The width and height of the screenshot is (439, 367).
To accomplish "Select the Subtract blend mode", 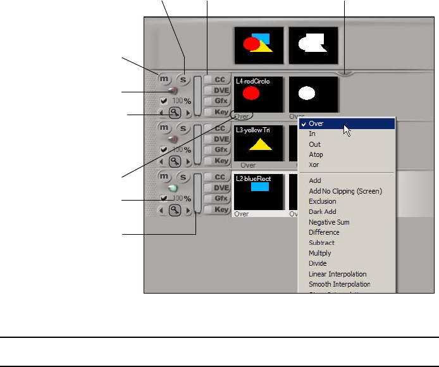I will pyautogui.click(x=347, y=243).
